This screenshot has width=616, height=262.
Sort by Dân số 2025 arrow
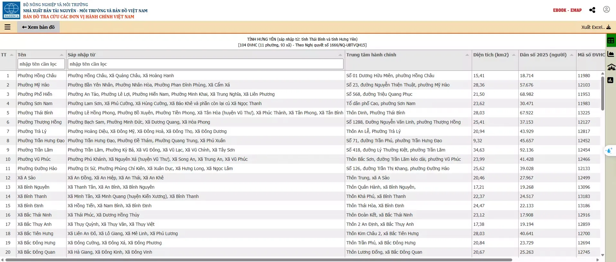pyautogui.click(x=572, y=55)
